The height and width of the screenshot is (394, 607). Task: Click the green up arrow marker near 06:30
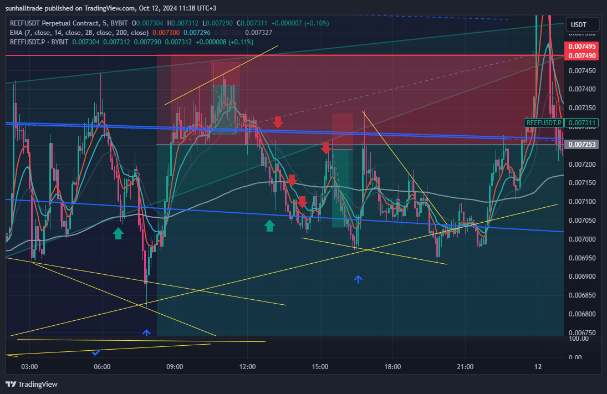[118, 233]
